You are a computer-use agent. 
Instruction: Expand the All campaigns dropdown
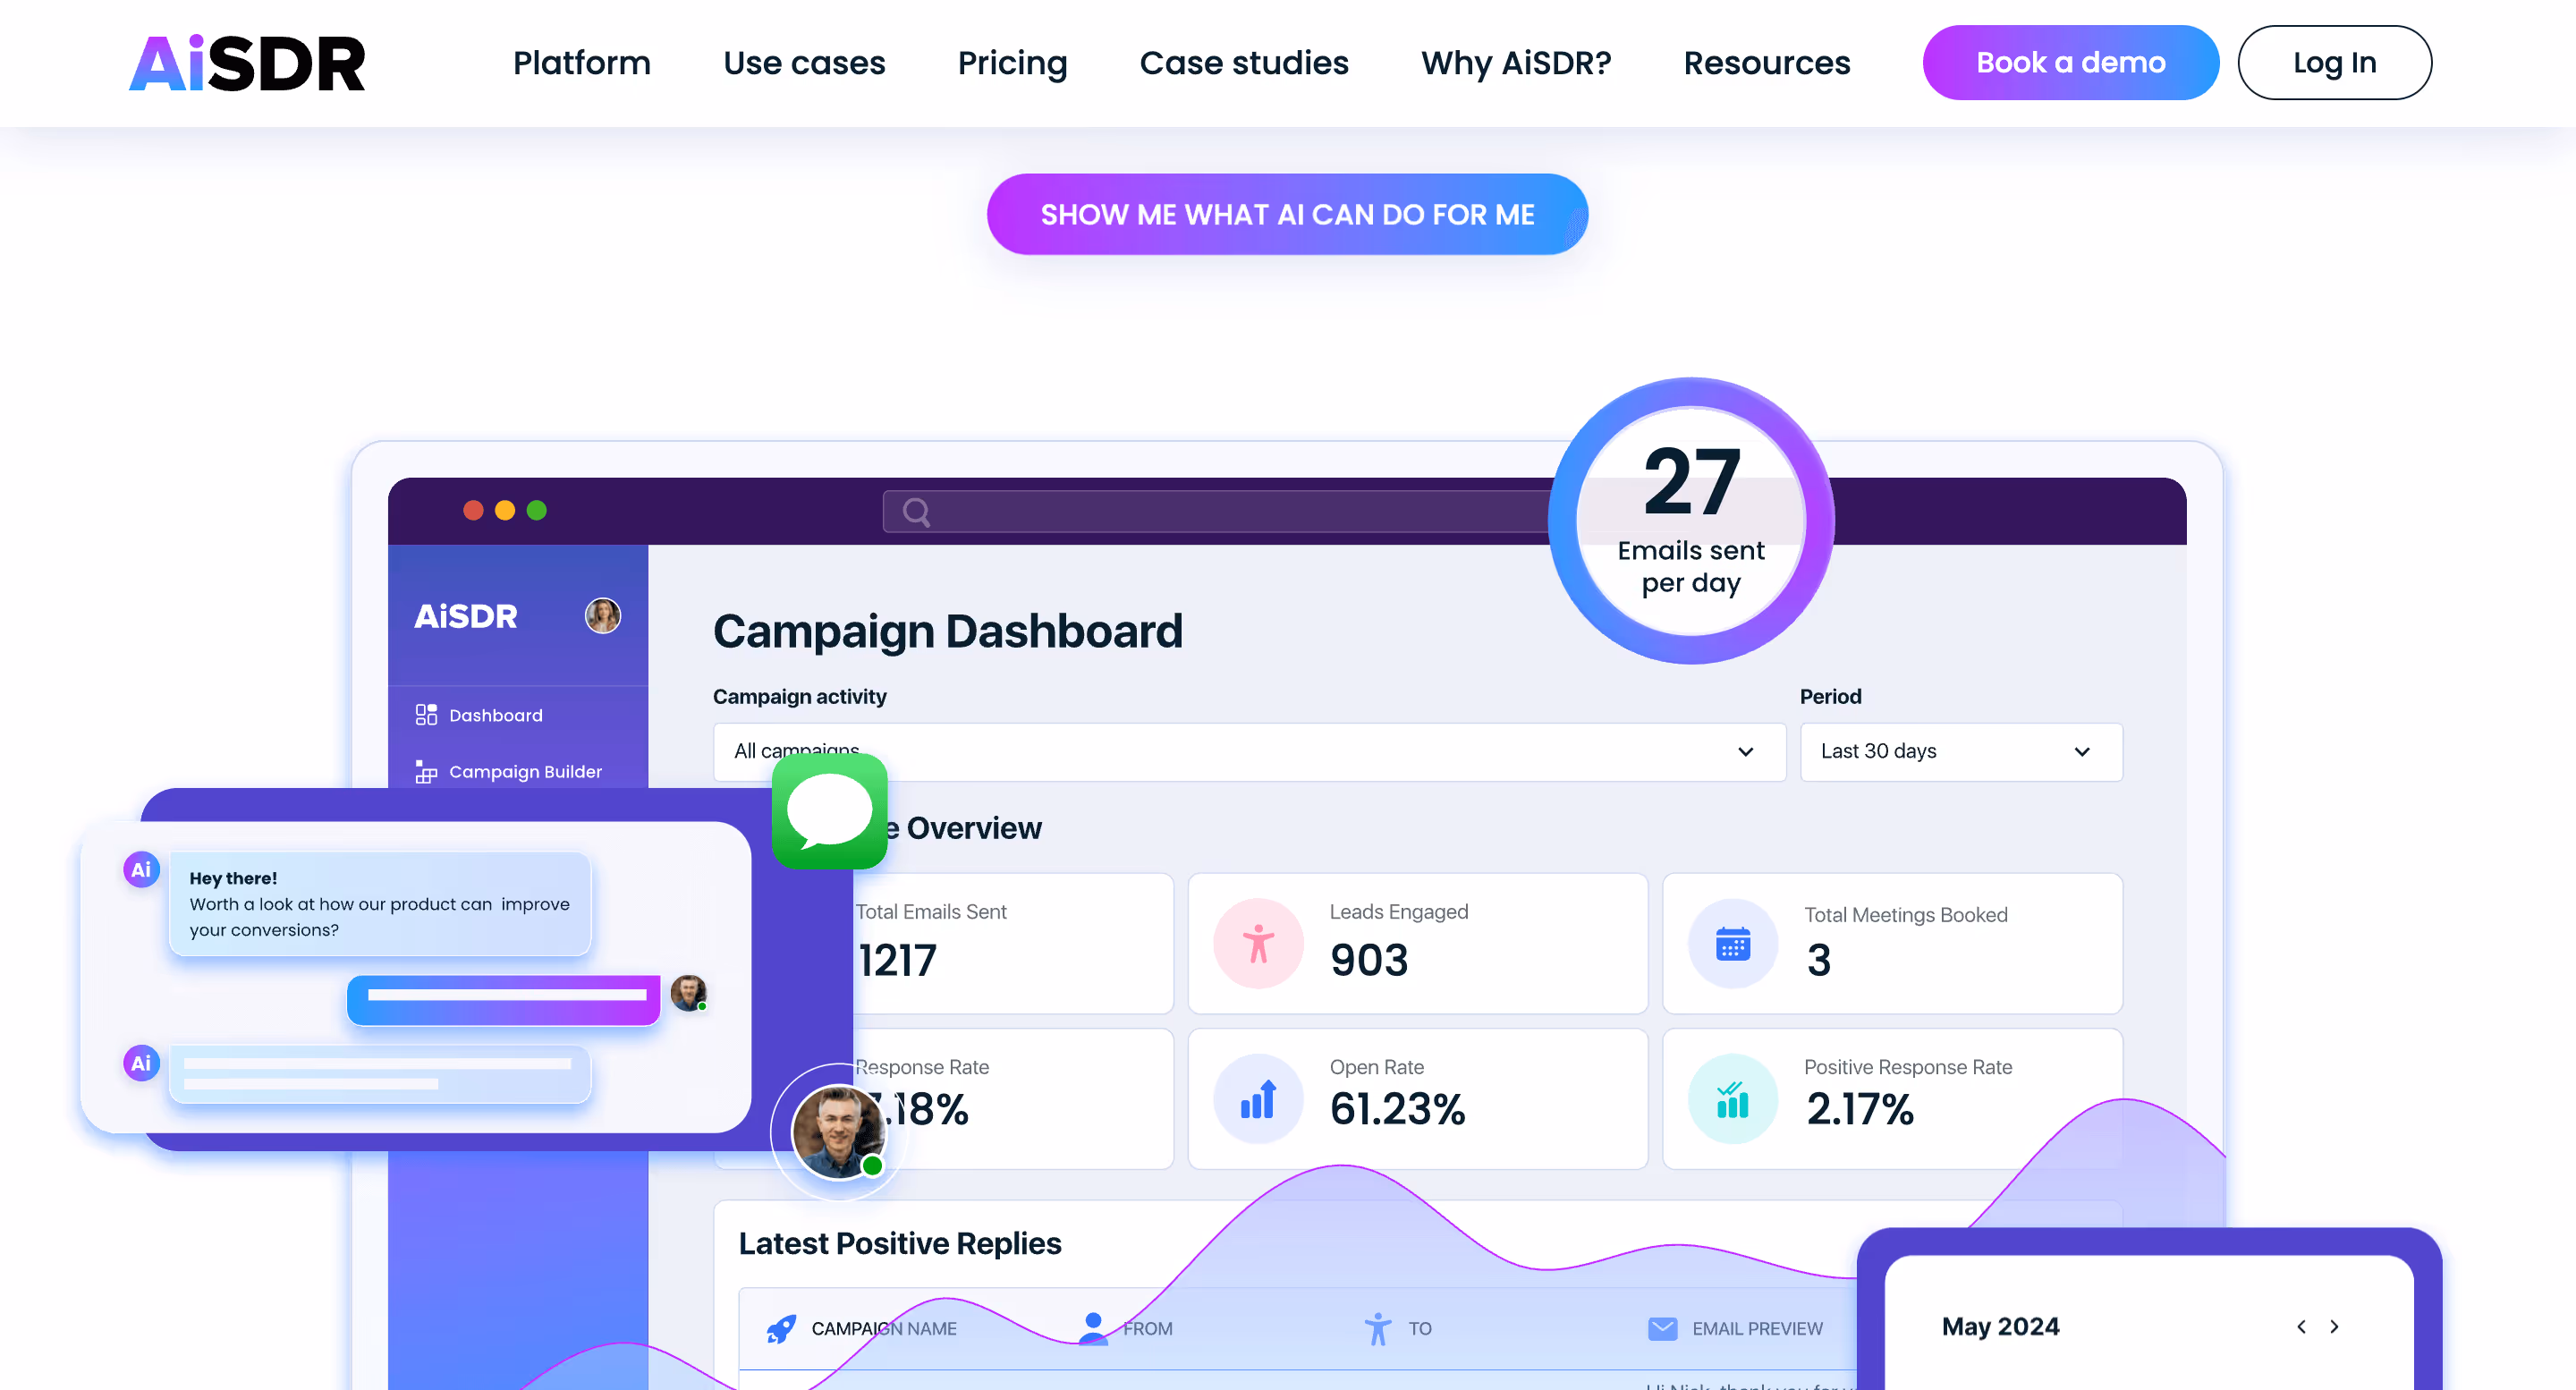coord(1745,752)
